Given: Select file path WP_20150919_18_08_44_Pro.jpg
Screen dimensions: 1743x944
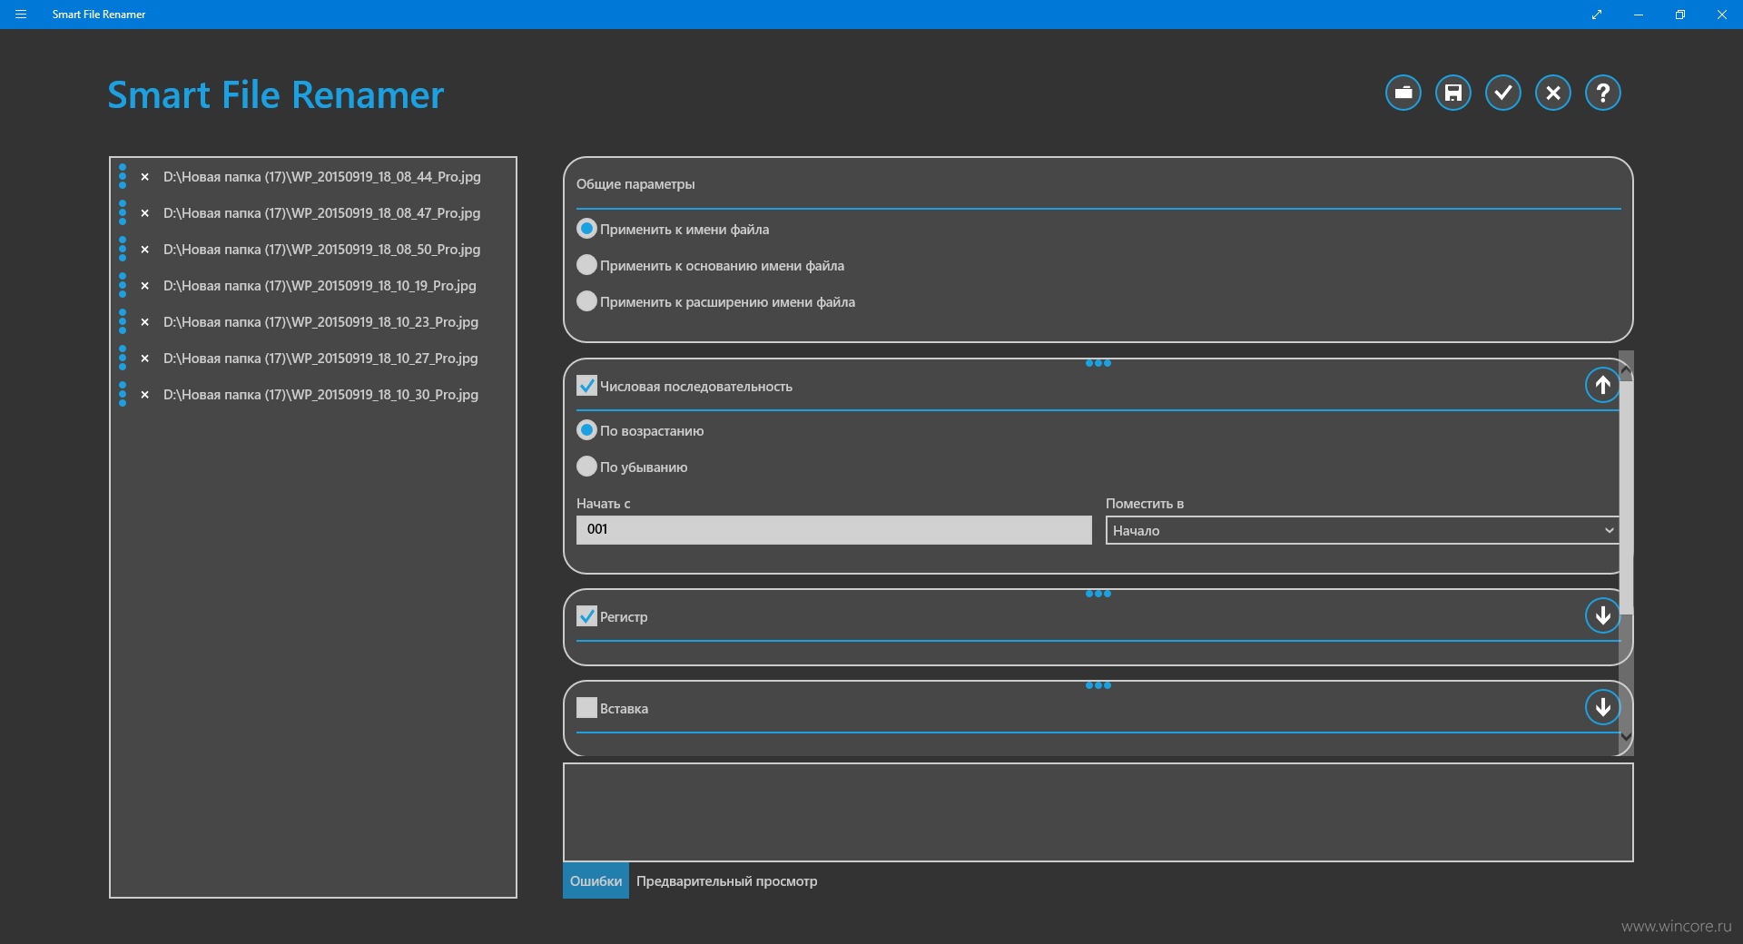Looking at the screenshot, I should (322, 177).
